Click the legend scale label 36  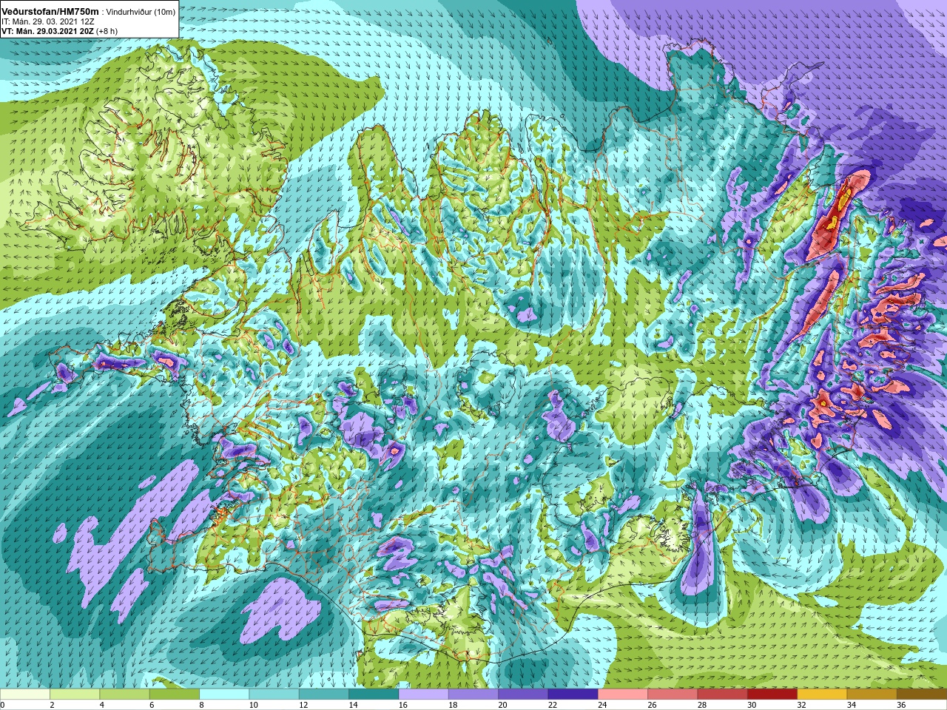tap(901, 705)
